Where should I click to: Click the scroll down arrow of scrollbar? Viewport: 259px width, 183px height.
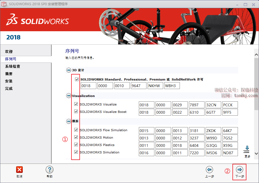[x=256, y=154]
